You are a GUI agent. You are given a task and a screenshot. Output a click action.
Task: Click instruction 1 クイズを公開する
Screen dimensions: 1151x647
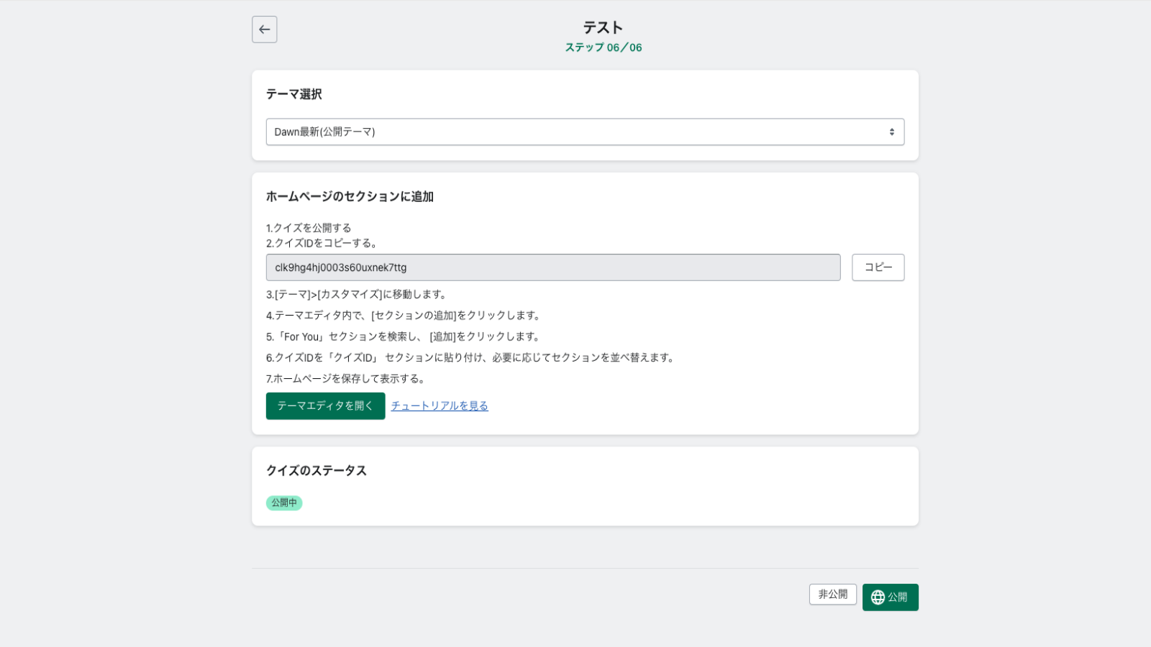pyautogui.click(x=309, y=228)
